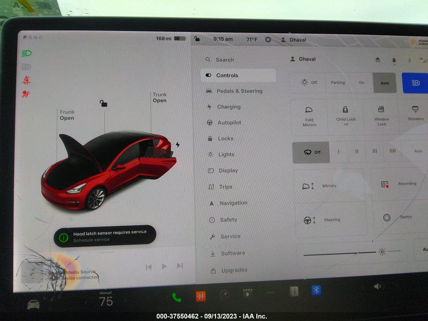Open the Dhaval driver profile in controls
This screenshot has height=321, width=428.
coord(303,59)
